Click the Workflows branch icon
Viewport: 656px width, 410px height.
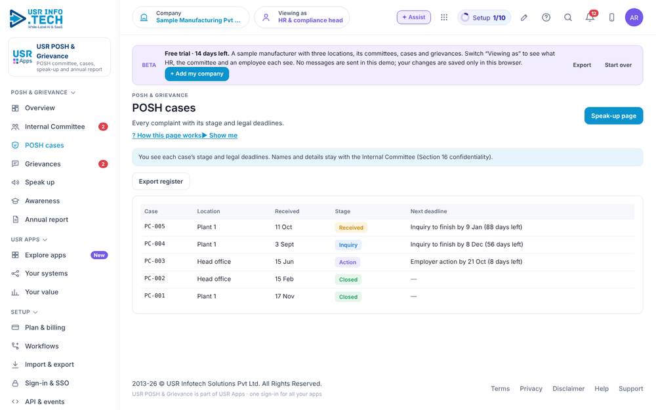tap(15, 346)
